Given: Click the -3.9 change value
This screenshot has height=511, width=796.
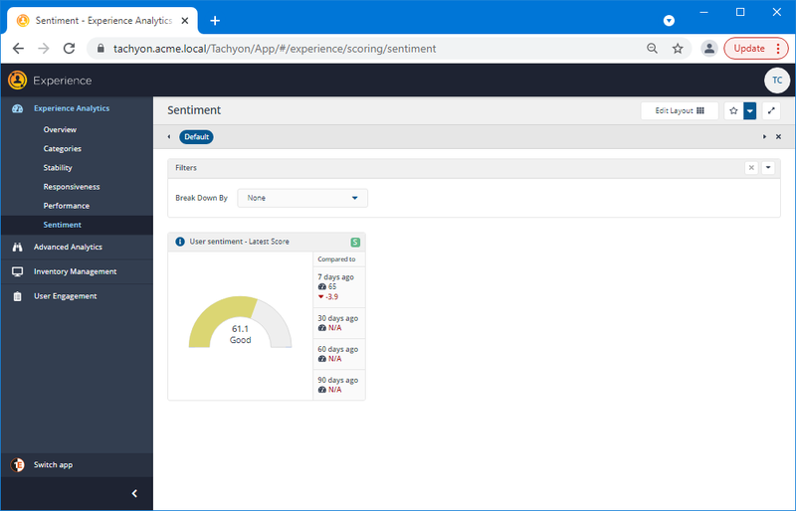Looking at the screenshot, I should (x=332, y=297).
